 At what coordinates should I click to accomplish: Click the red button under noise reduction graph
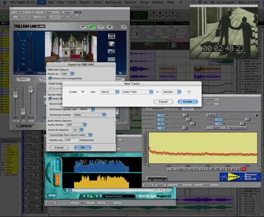[x=244, y=169]
